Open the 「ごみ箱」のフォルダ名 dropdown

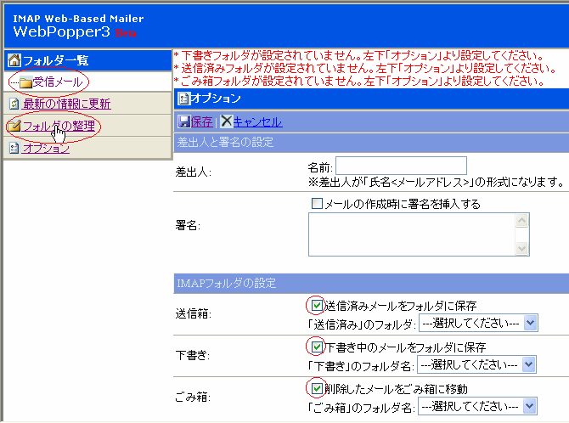(477, 406)
